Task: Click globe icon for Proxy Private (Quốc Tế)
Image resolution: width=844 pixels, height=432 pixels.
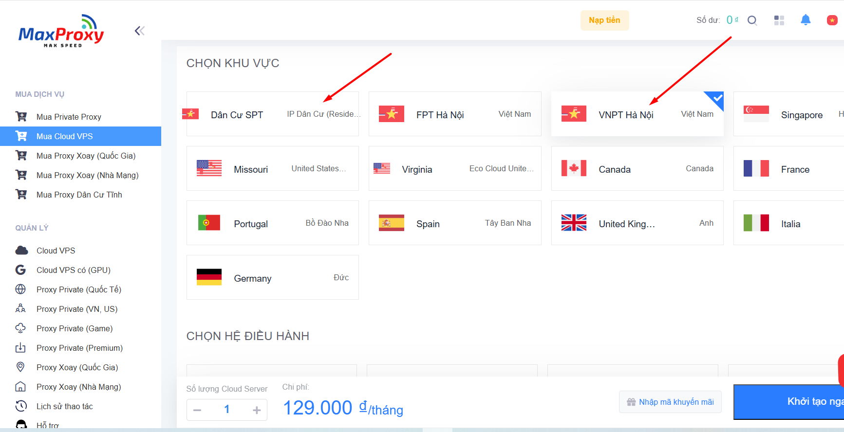Action: point(20,289)
